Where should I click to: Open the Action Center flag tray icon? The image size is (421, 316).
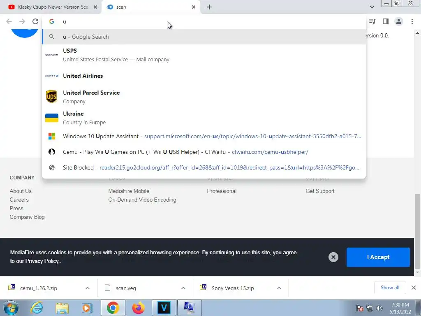360,308
